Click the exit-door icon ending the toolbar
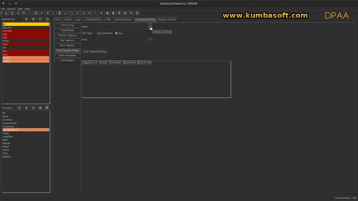The height and width of the screenshot is (201, 358). point(137,13)
